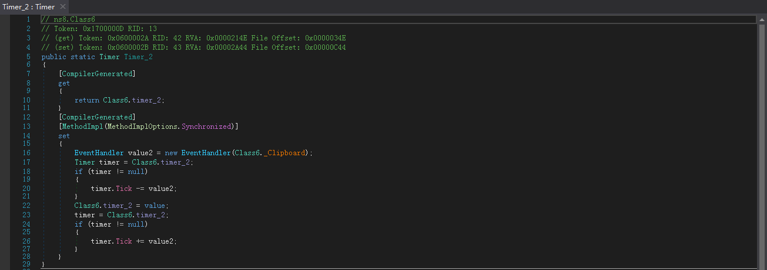Select the Synchronized enum member
Screen dimensions: 767x270
point(207,127)
